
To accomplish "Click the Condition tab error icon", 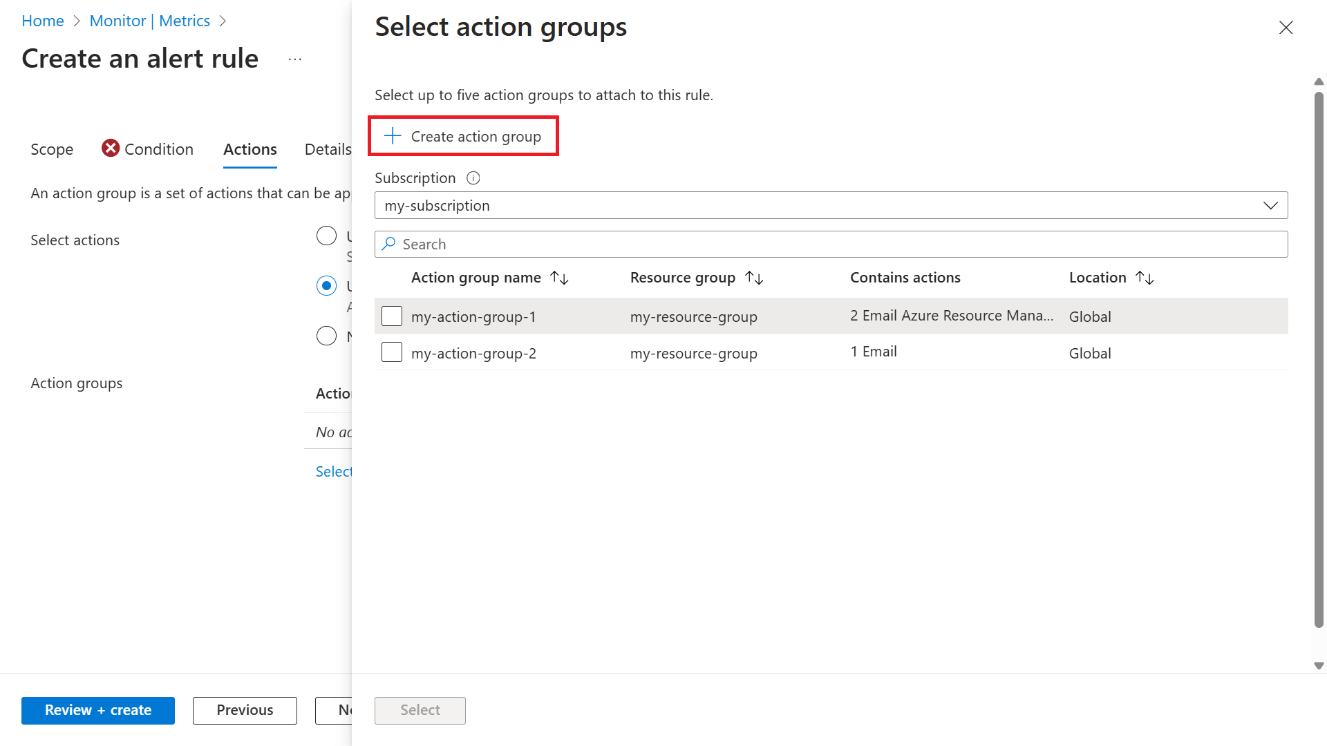I will tap(111, 149).
